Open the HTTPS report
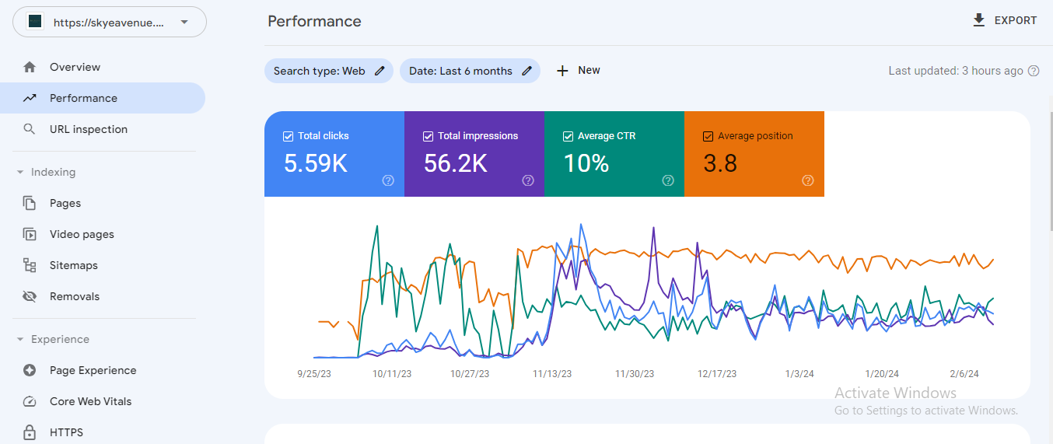 tap(103, 432)
